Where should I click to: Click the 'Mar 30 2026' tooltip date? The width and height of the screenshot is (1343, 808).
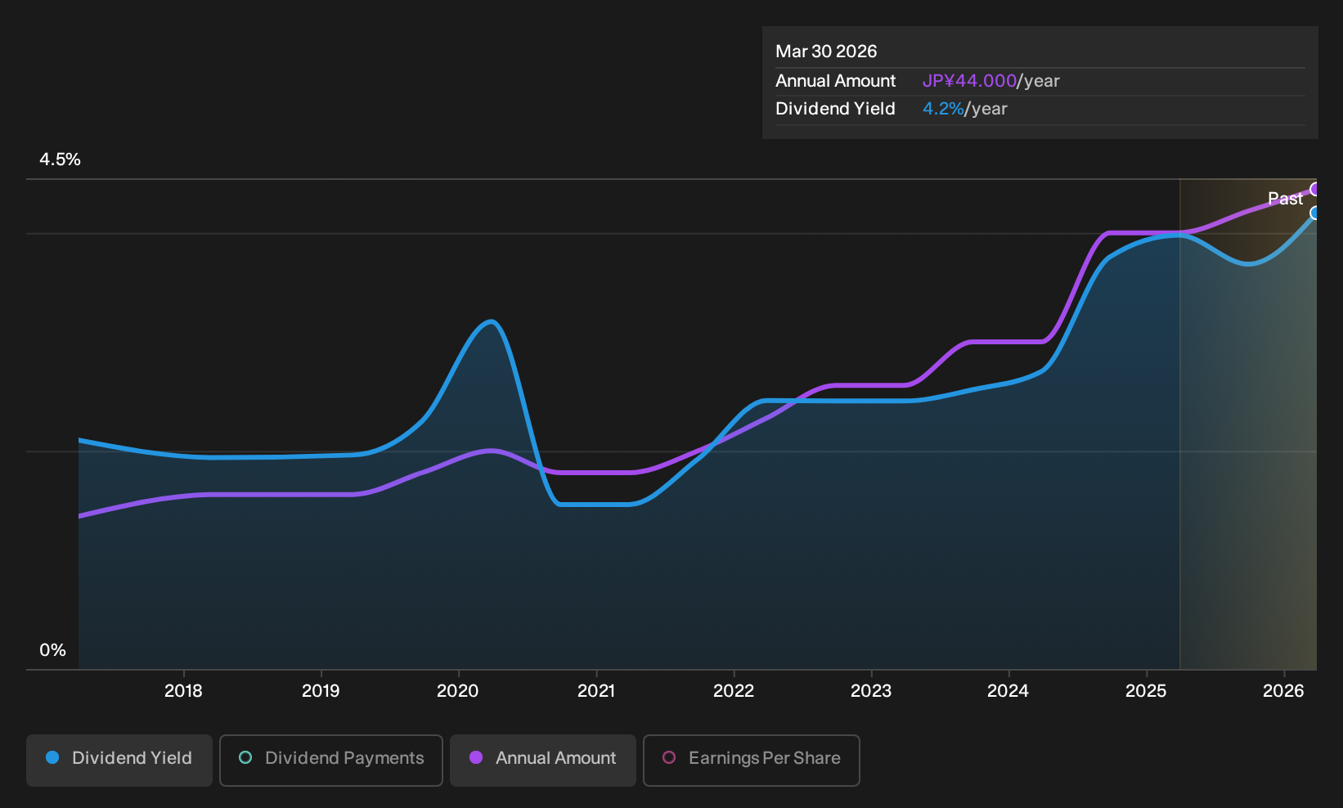pos(826,52)
